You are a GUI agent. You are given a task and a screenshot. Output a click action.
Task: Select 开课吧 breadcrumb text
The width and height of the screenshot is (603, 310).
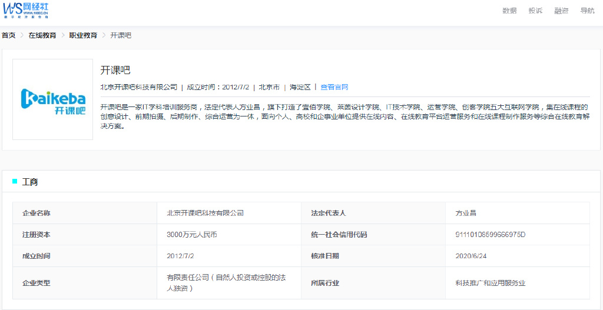coord(121,35)
